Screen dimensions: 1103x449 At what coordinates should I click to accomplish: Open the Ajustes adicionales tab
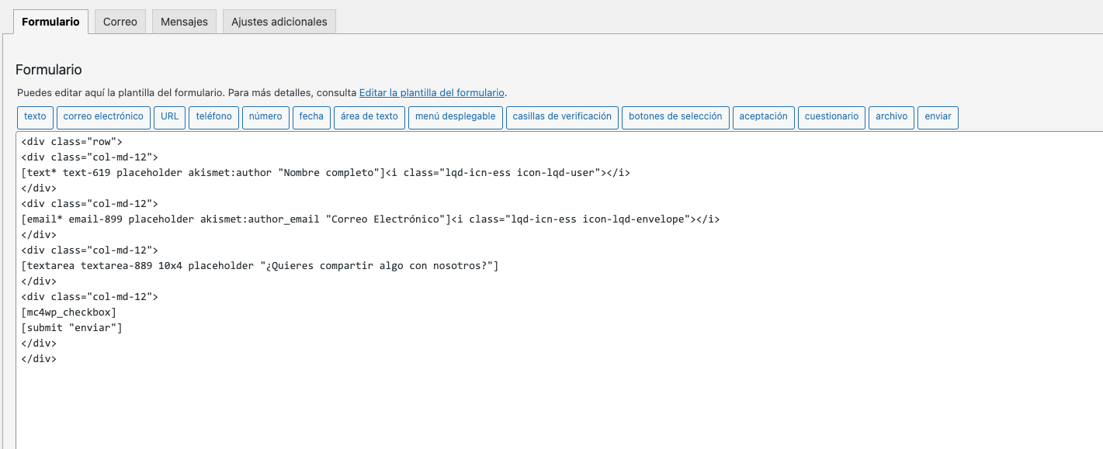tap(279, 22)
